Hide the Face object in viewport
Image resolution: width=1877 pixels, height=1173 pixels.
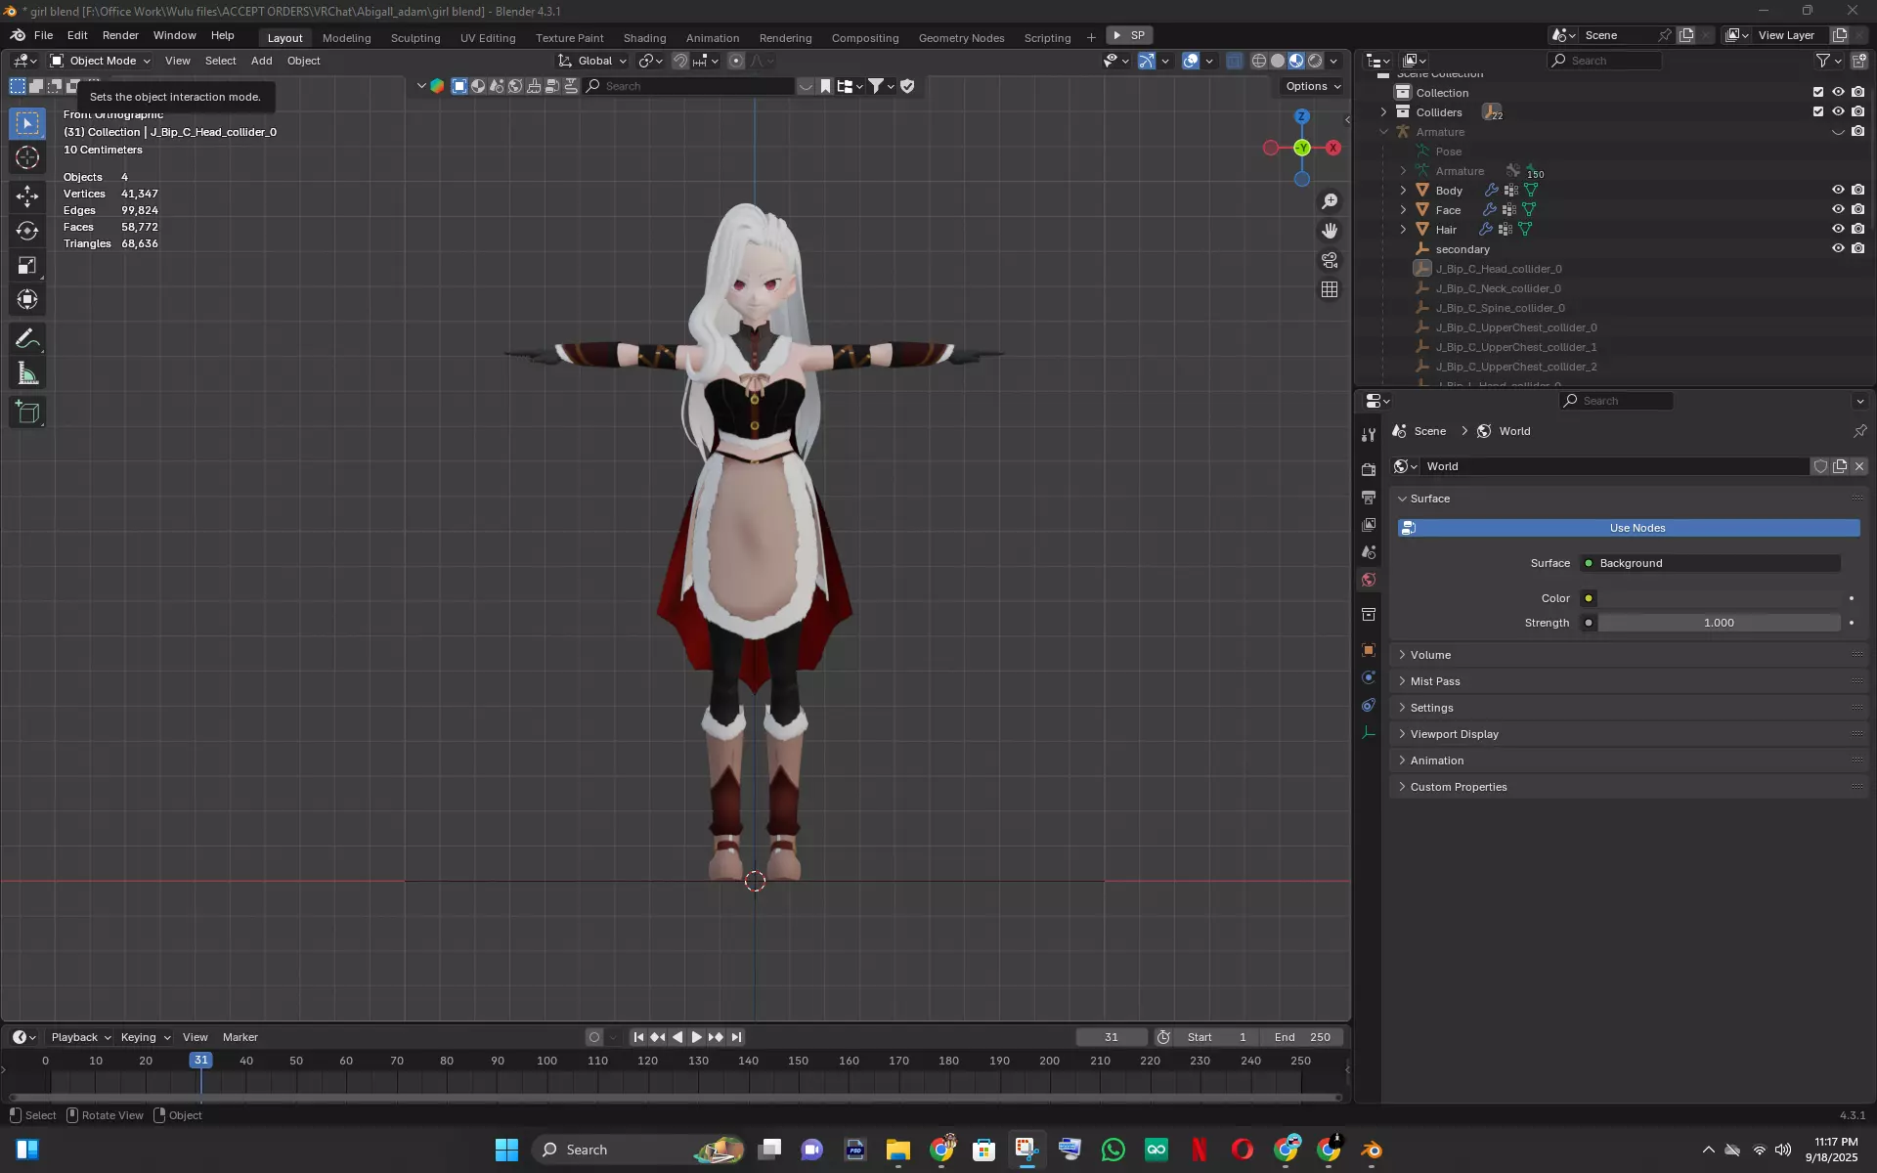1838,210
